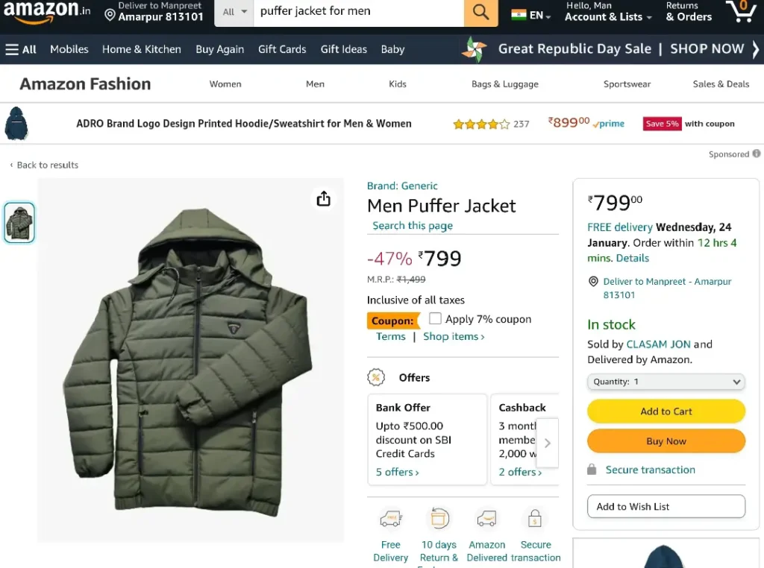This screenshot has height=568, width=764.
Task: Click the orange search magnifier button
Action: [480, 12]
